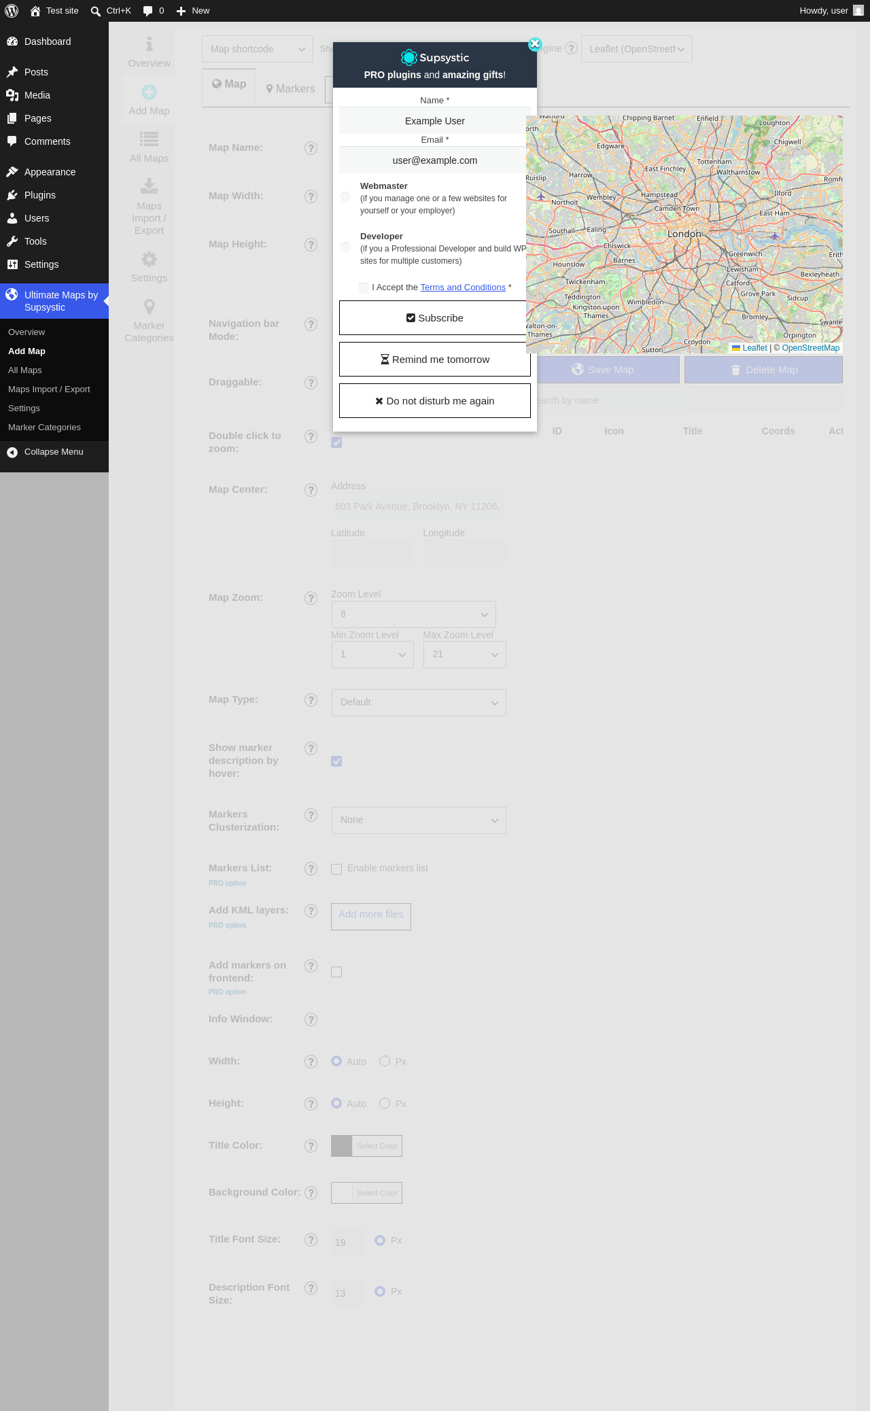Click the Collapse Menu arrow icon
The width and height of the screenshot is (870, 1411).
pos(12,452)
